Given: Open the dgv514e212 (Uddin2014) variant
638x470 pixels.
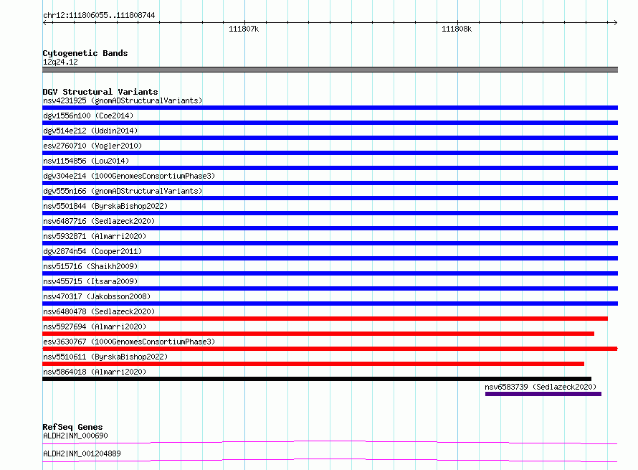Looking at the screenshot, I should pos(90,131).
